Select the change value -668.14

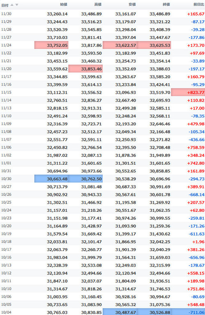[x=196, y=195]
